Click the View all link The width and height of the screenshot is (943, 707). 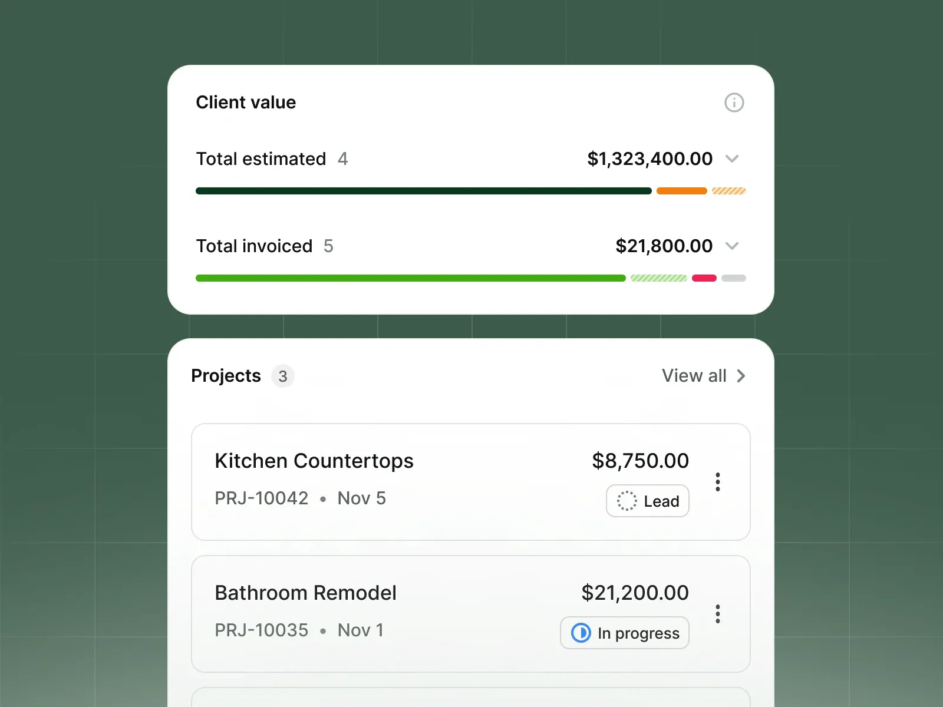coord(694,375)
